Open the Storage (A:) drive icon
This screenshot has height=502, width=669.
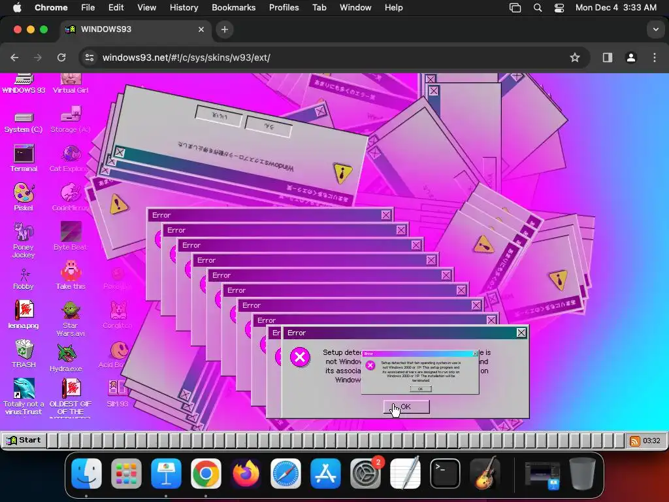point(71,121)
